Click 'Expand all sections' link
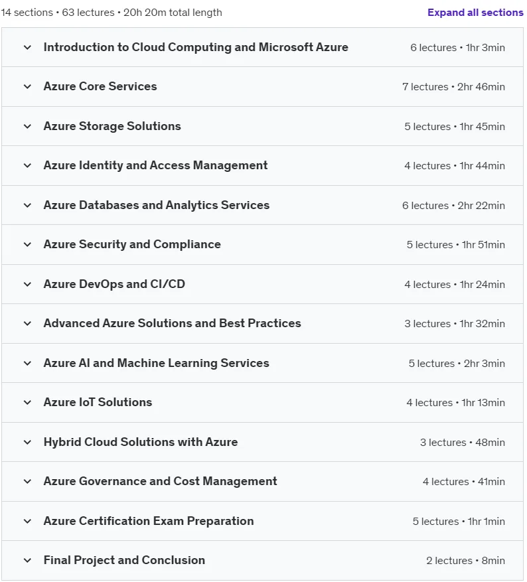 (475, 12)
